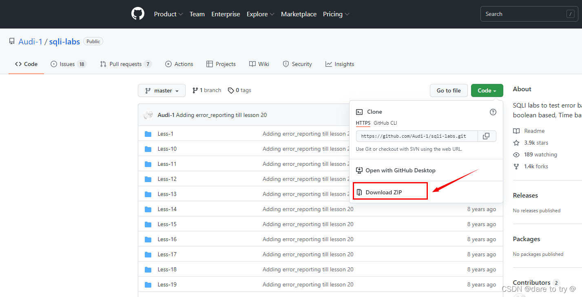582x297 pixels.
Task: Collapse the green Code dropdown
Action: pos(487,90)
